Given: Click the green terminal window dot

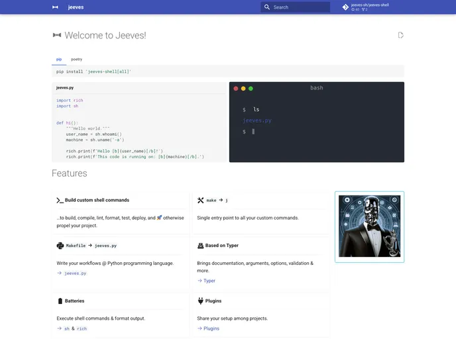Looking at the screenshot, I should [251, 89].
